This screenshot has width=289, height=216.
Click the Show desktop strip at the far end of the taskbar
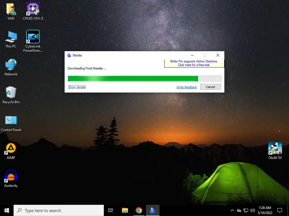pyautogui.click(x=288, y=210)
